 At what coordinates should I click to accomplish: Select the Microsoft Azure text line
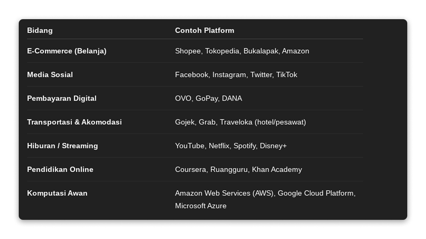point(201,206)
